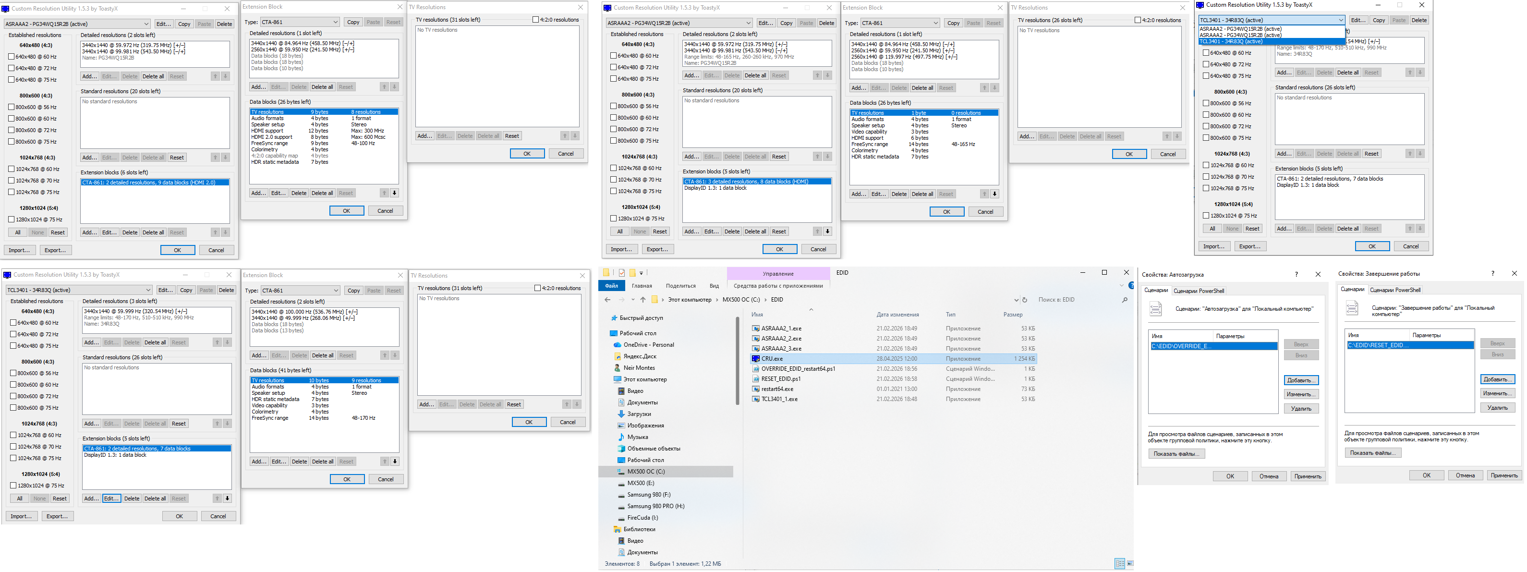Check 1024x768 @ 70 Hz where 3 detailed slots left
This screenshot has height=572, width=1527.
[13, 447]
